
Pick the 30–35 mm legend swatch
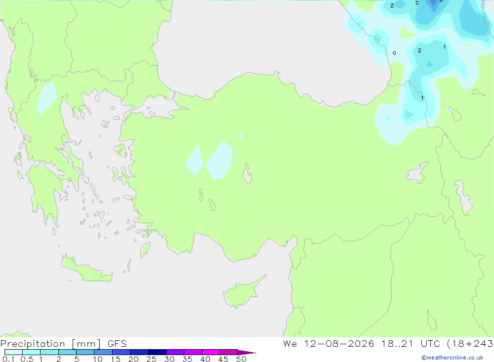(x=175, y=352)
